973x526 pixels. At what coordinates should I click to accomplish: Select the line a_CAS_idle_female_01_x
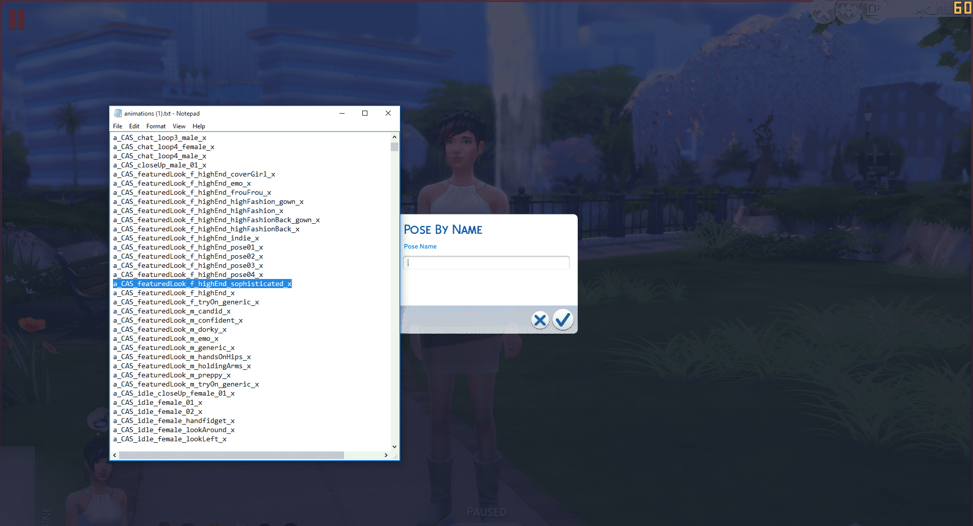click(x=157, y=402)
